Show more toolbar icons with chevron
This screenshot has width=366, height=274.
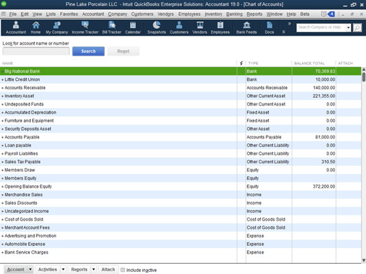(x=289, y=23)
